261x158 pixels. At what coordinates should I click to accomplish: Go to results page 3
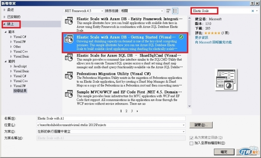pos(132,111)
